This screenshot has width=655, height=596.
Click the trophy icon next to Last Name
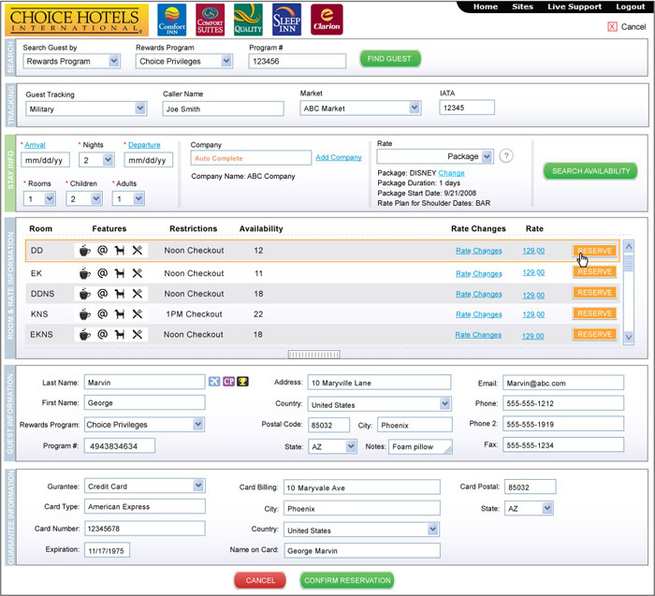pos(242,382)
